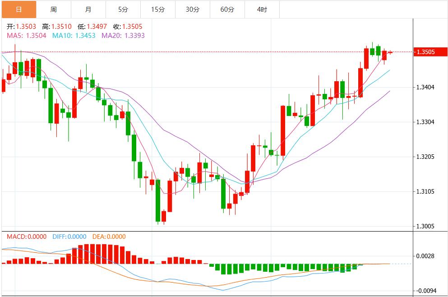448x297 pixels.
Task: Select the DEA indicator label
Action: point(109,237)
